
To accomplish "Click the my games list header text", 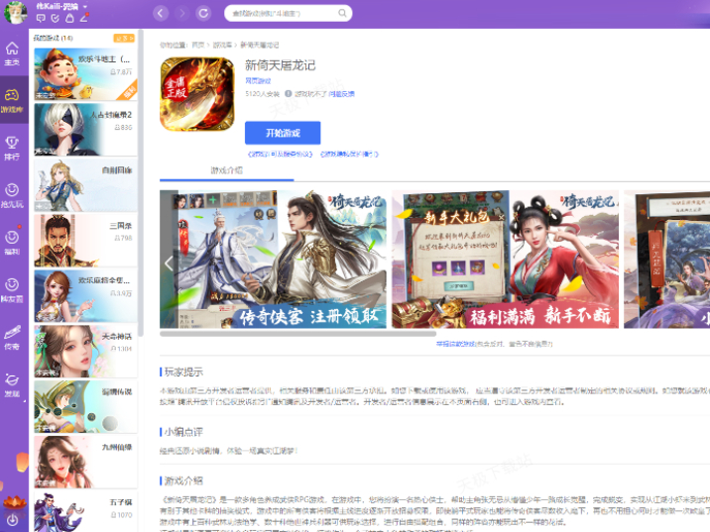I will (x=53, y=38).
